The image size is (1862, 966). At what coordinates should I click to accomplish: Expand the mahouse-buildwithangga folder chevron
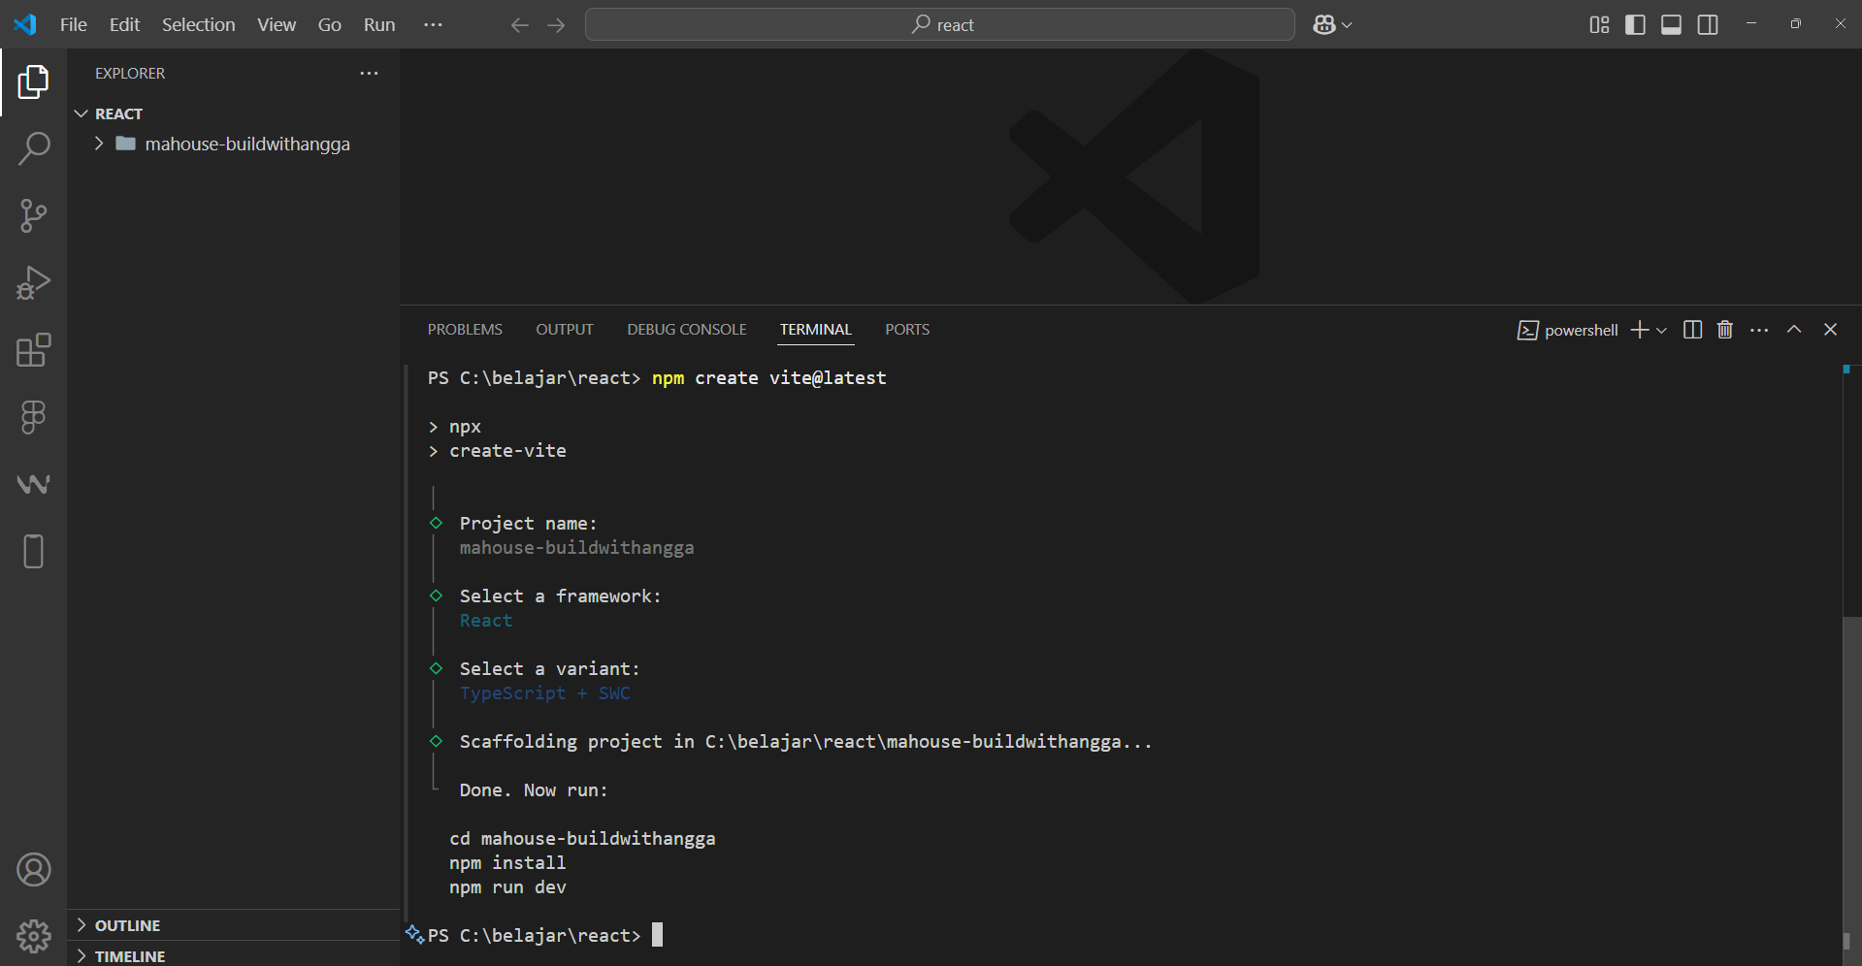(99, 144)
